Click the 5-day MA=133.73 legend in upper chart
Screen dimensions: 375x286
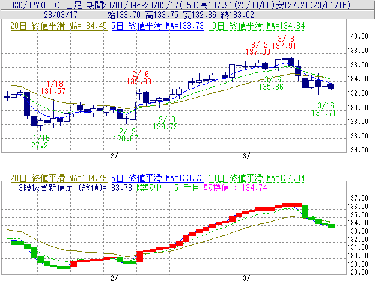[x=157, y=26]
